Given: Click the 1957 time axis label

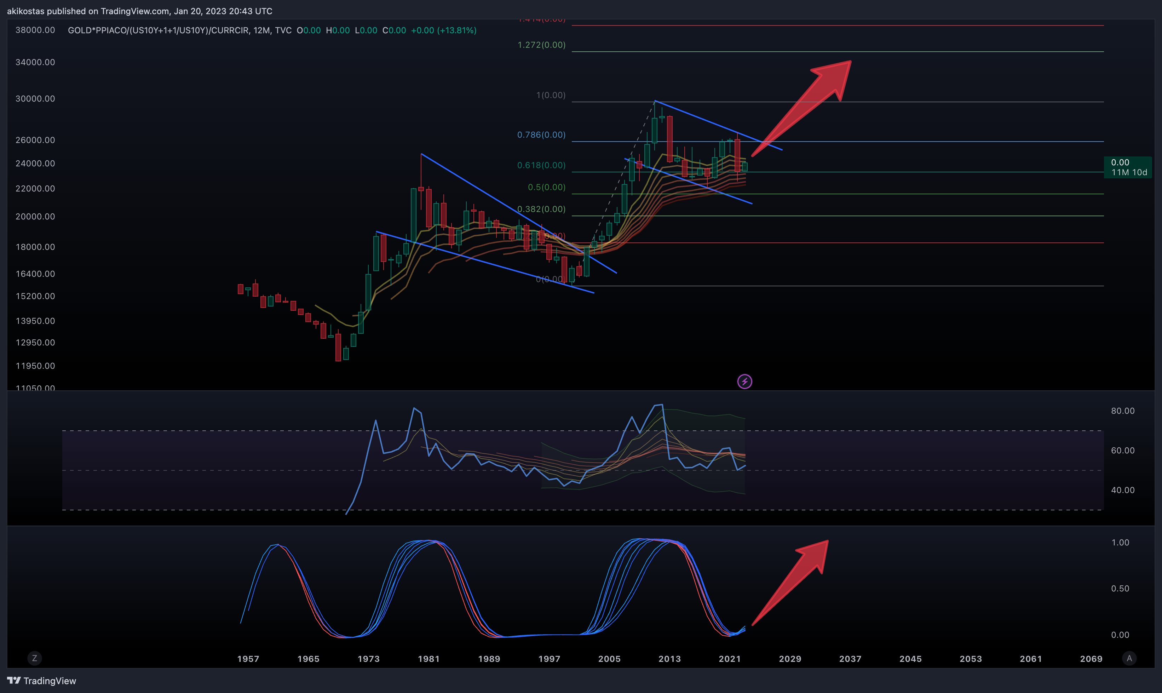Looking at the screenshot, I should 248,659.
